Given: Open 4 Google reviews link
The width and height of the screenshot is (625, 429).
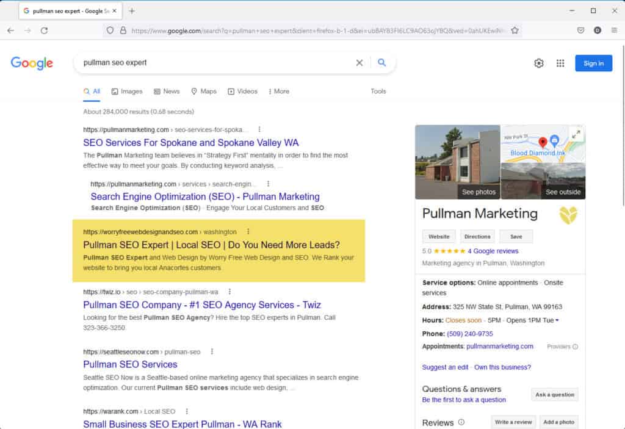Looking at the screenshot, I should point(493,251).
